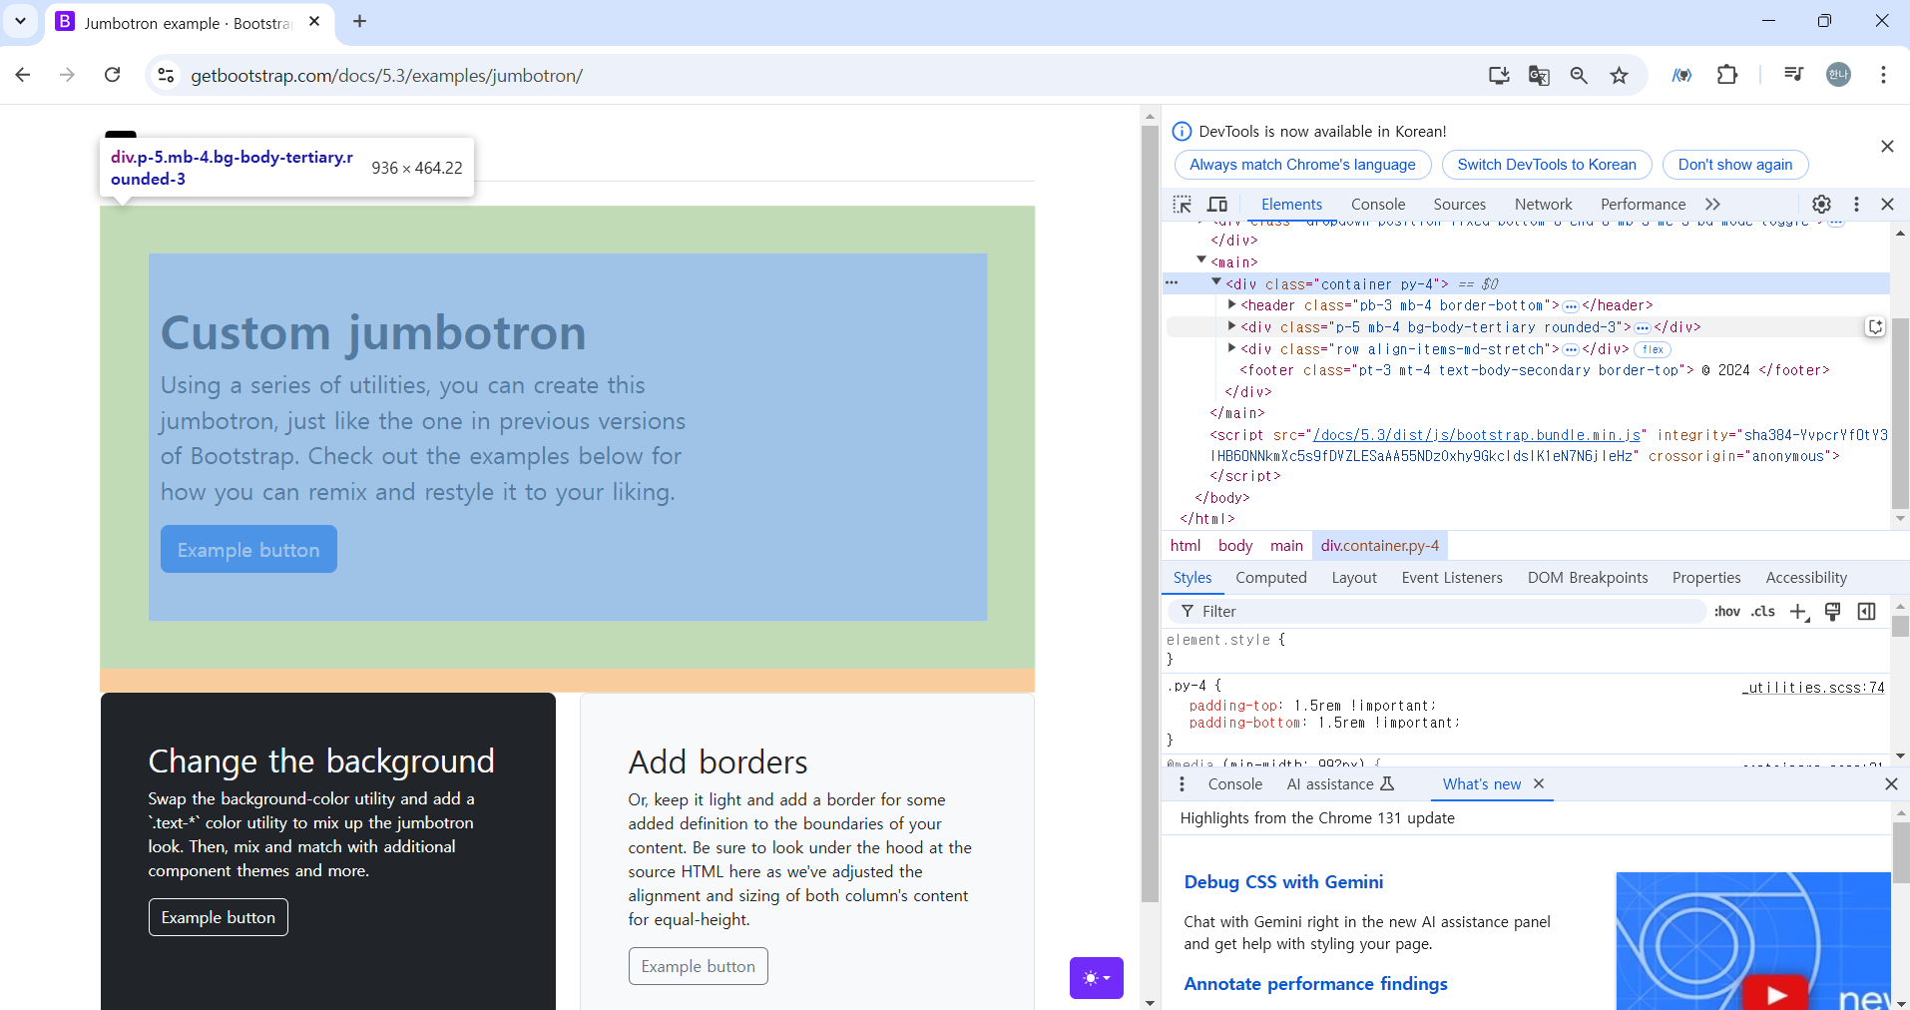Close the What's new drawer tab

(1539, 783)
